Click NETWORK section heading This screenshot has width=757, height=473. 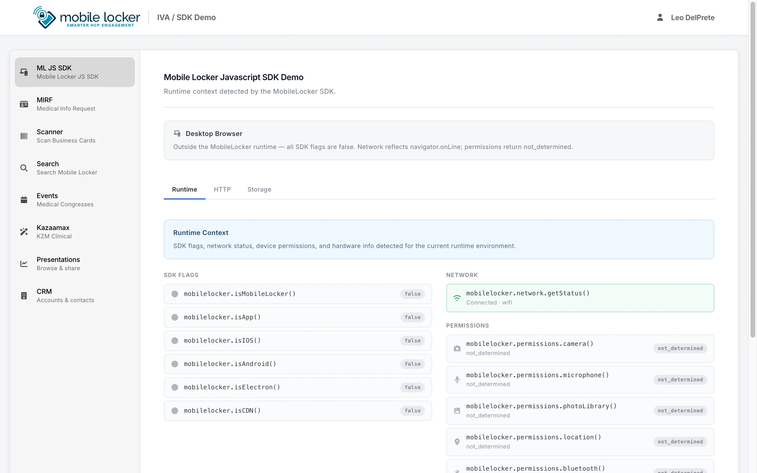click(462, 275)
